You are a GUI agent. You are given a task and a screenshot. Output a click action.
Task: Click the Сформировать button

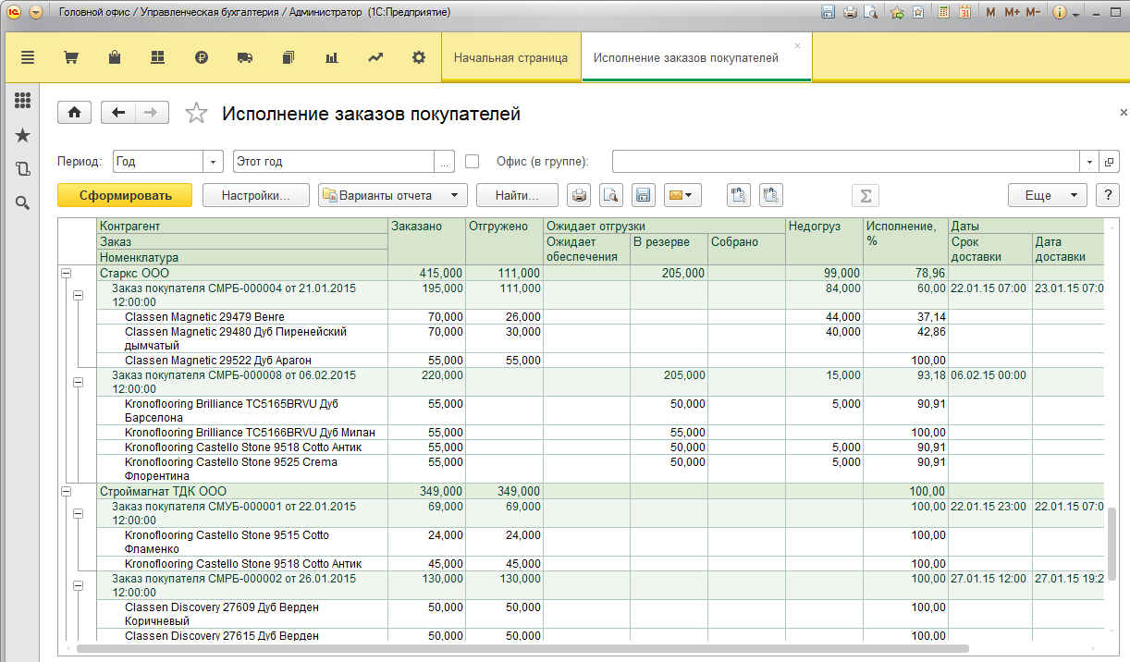(x=125, y=195)
